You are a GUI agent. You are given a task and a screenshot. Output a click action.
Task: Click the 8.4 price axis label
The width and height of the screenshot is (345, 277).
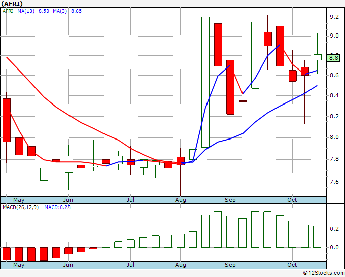(x=334, y=95)
